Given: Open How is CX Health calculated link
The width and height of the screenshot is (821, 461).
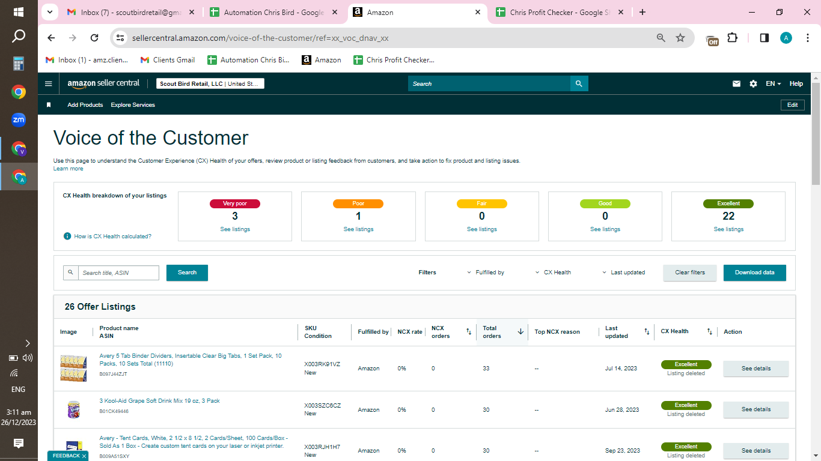Looking at the screenshot, I should (x=113, y=237).
